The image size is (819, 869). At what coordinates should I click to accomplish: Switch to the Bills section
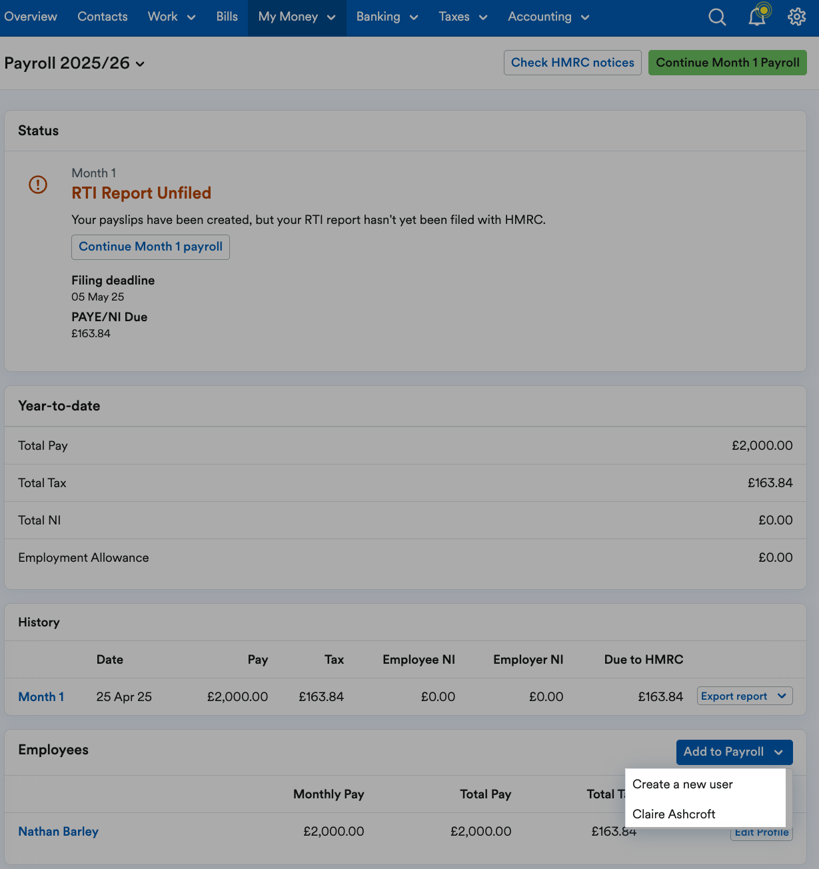[x=227, y=17]
